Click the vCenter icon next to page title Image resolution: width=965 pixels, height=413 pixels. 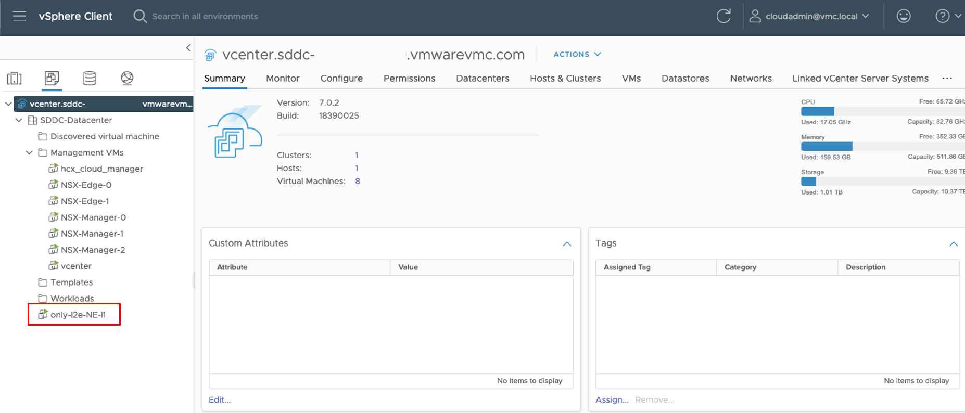pyautogui.click(x=210, y=55)
